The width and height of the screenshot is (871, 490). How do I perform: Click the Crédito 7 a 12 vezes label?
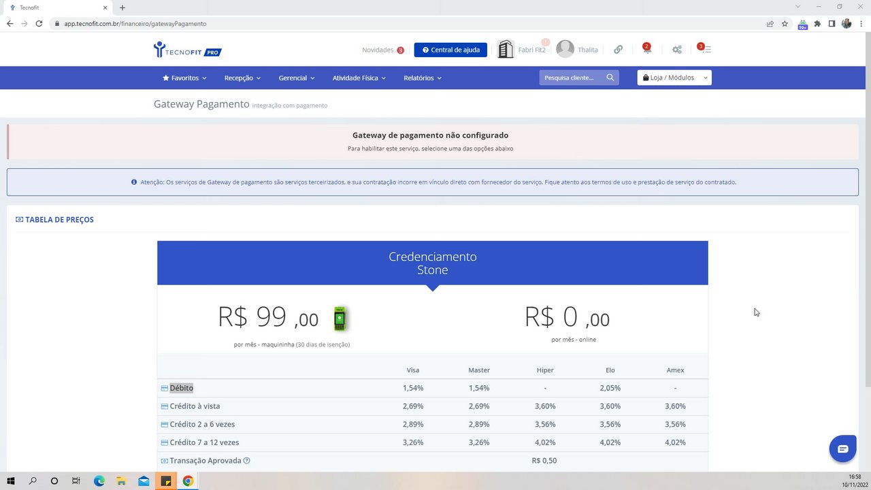204,442
